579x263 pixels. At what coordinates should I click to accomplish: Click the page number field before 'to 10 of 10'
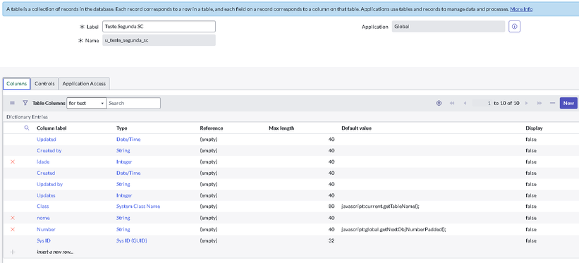[482, 103]
